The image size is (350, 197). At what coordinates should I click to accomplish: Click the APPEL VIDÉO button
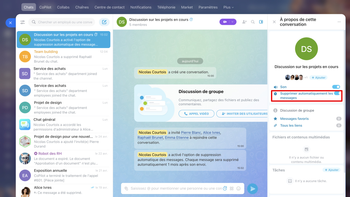coord(196,114)
